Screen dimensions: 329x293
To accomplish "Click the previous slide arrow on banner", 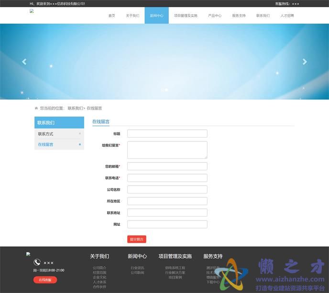I will [24, 61].
